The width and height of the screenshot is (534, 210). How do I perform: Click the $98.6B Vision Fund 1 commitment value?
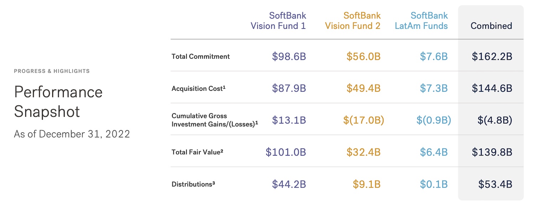pyautogui.click(x=289, y=56)
